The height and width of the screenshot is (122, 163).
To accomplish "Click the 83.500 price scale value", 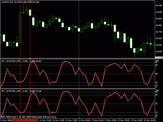I will [159, 52].
